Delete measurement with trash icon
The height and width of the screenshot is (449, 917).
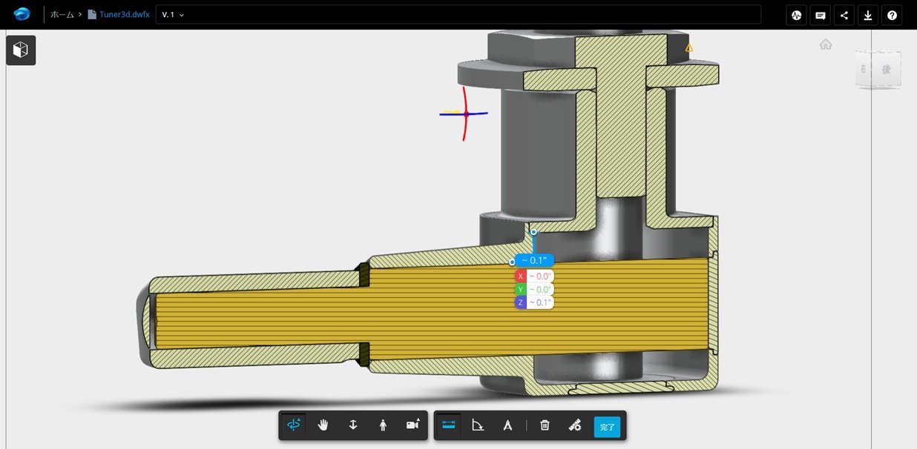[545, 425]
